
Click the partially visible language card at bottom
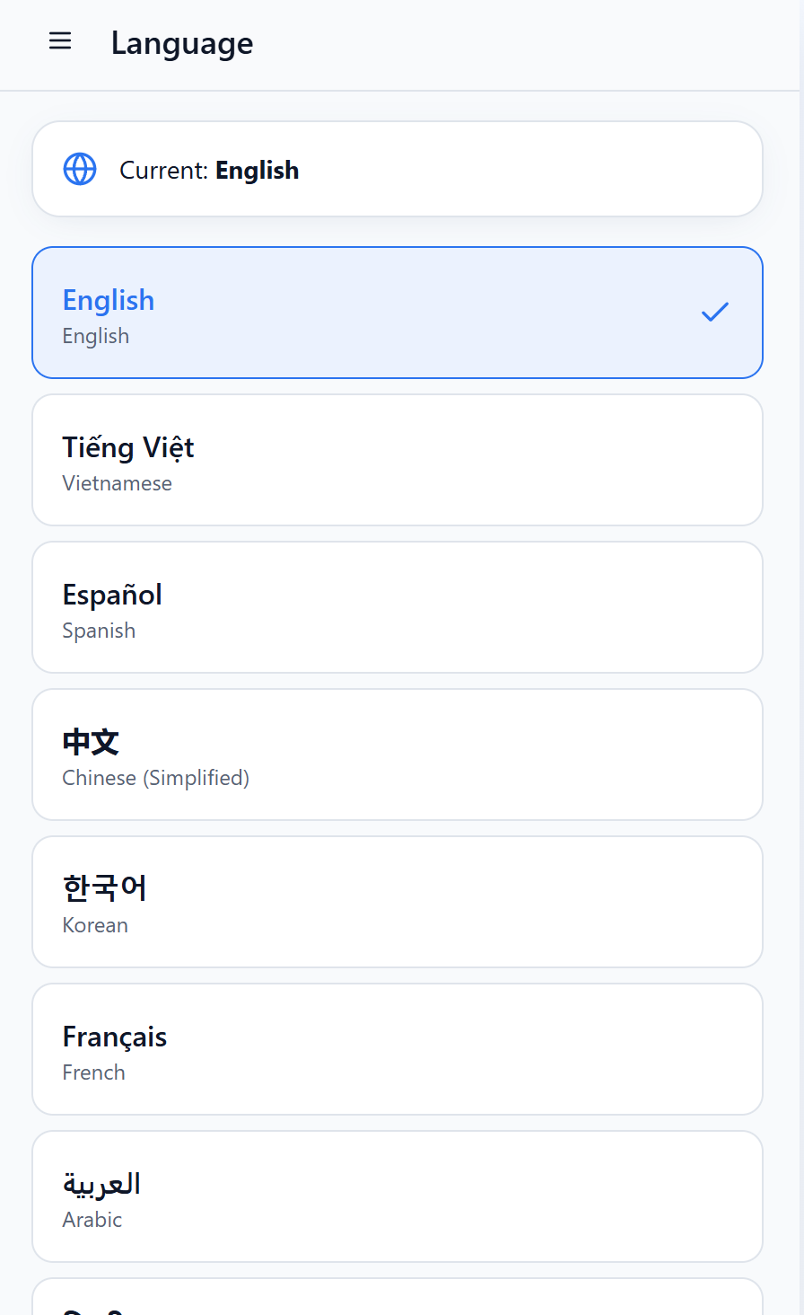pyautogui.click(x=398, y=1297)
